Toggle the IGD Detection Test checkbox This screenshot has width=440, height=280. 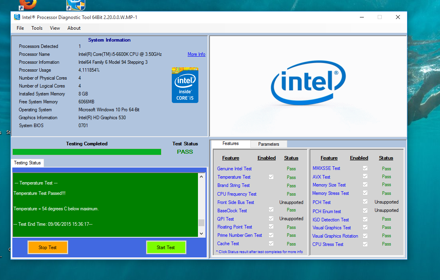[365, 219]
